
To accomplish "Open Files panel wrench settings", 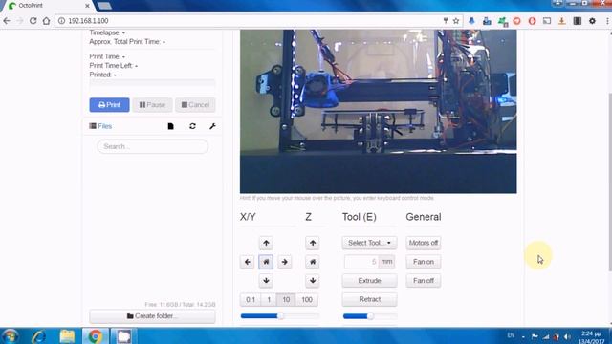I will (212, 126).
